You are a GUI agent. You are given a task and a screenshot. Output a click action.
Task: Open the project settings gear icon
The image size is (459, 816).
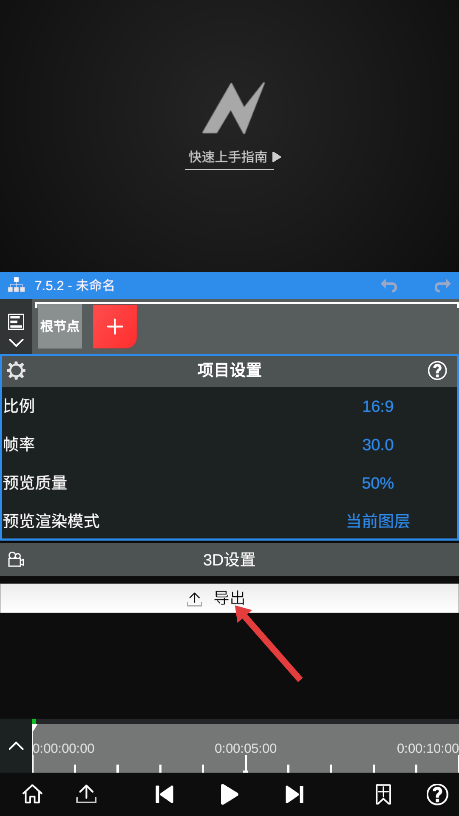click(16, 371)
